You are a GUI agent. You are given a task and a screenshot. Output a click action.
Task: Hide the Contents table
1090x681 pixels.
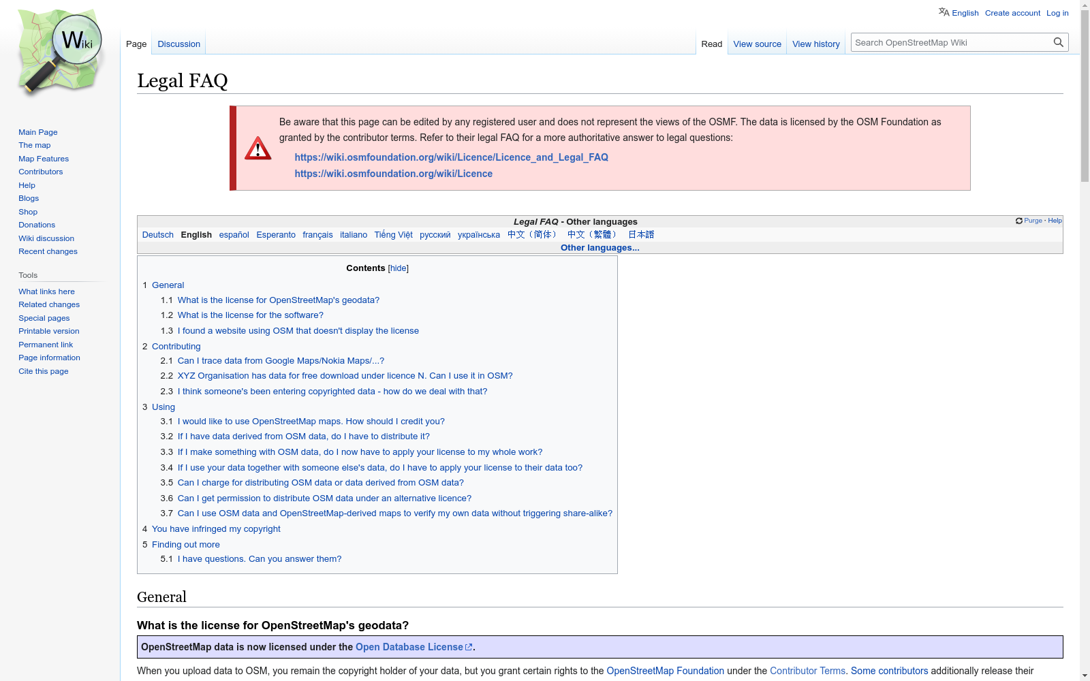[399, 268]
